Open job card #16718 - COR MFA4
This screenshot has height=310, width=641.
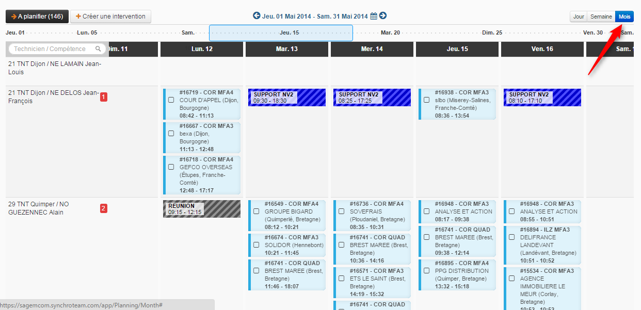202,175
